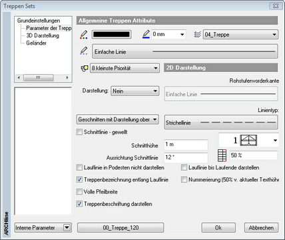Open the 8 kleinste Priorität dropdown
Image resolution: width=285 pixels, height=240 pixels.
pyautogui.click(x=125, y=68)
